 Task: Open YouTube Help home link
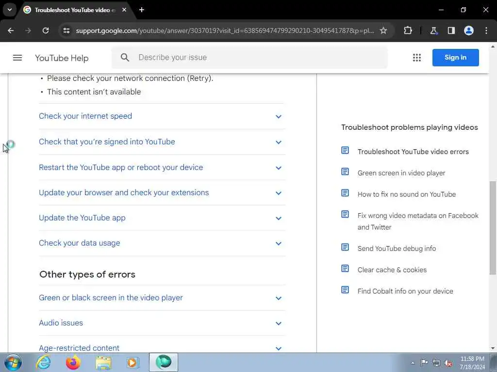click(62, 58)
